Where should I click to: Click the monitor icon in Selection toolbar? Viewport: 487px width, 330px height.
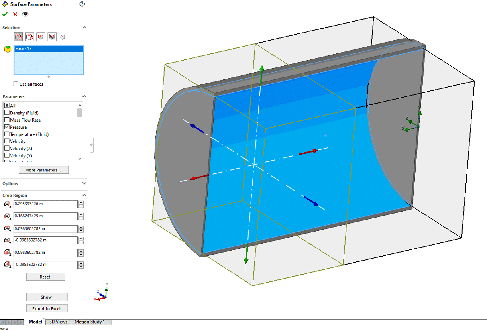point(52,37)
